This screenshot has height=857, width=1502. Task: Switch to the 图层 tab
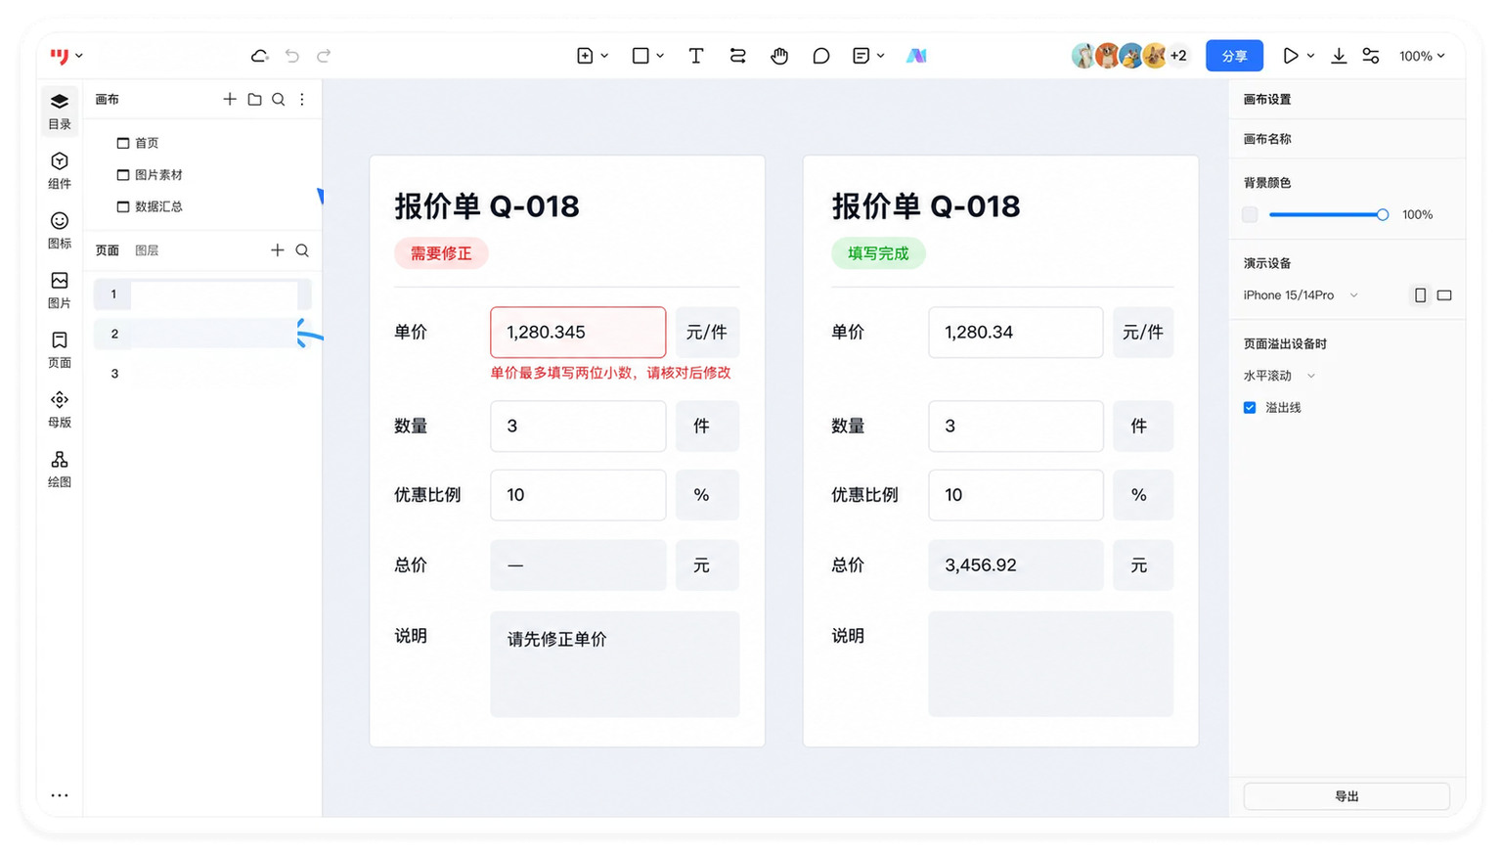[147, 250]
